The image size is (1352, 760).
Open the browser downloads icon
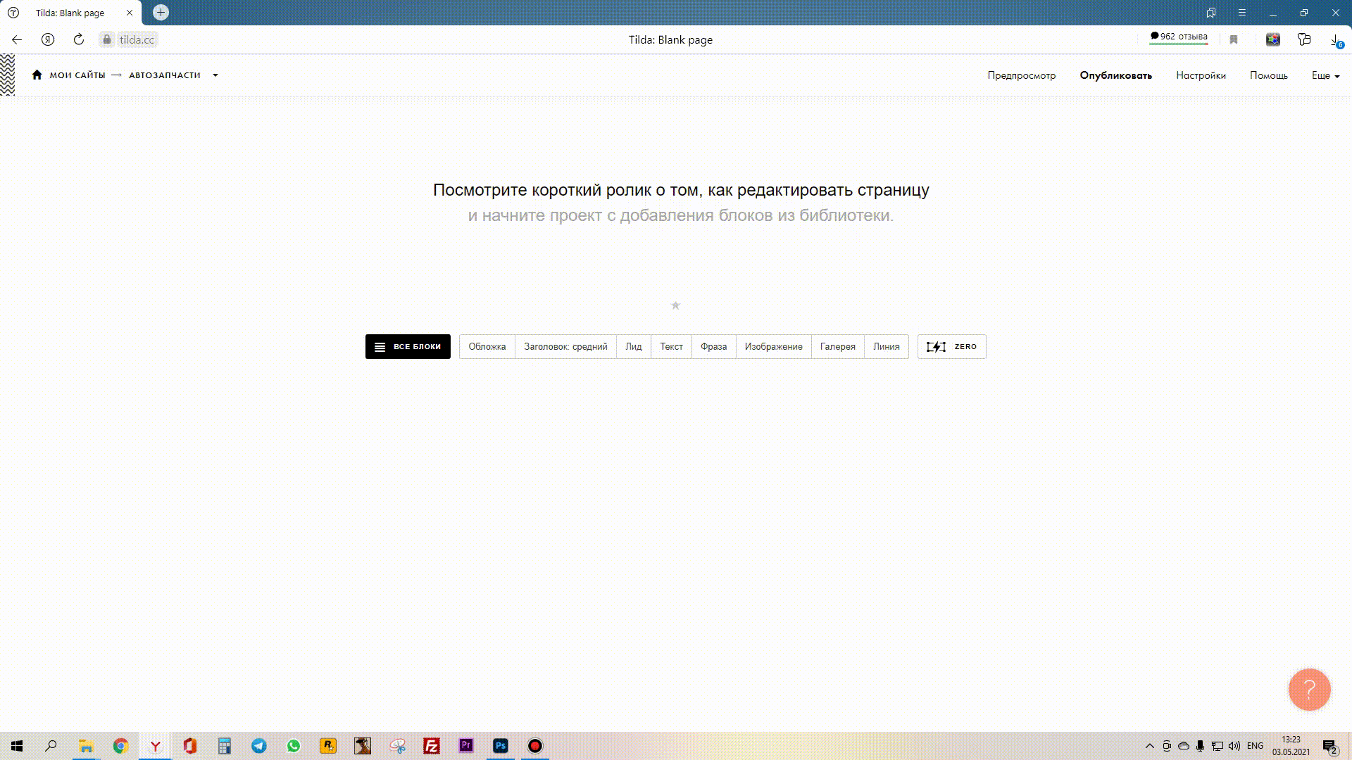tap(1335, 39)
